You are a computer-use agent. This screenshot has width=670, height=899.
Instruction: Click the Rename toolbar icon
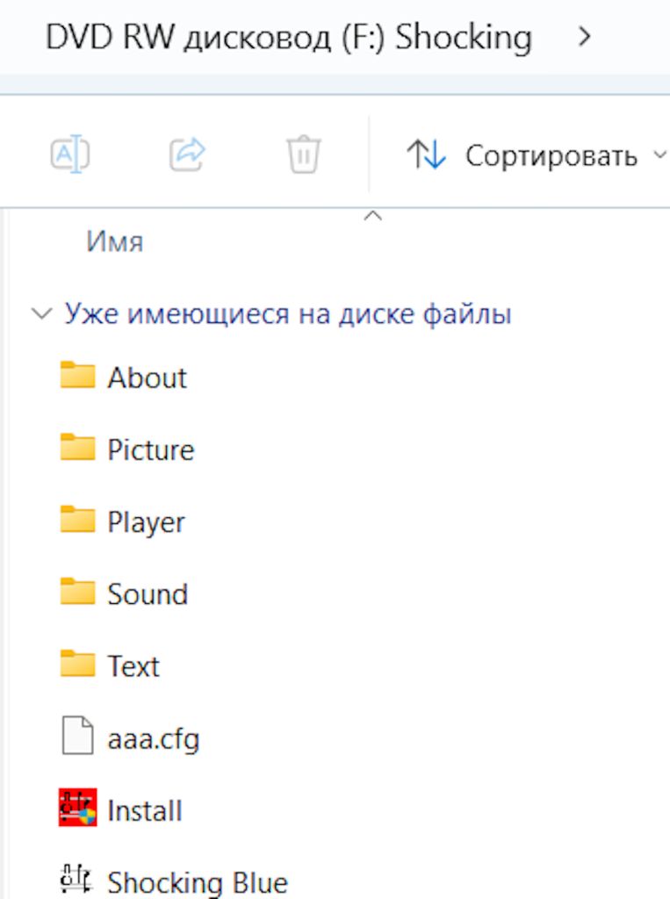[70, 154]
